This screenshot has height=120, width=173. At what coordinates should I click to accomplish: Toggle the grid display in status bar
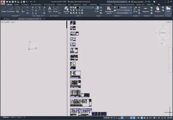114,118
